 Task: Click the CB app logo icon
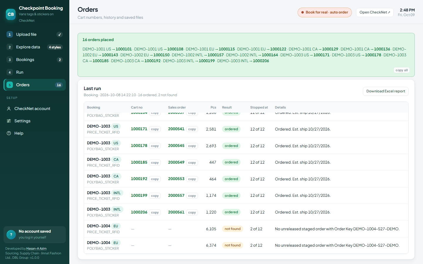point(11,14)
